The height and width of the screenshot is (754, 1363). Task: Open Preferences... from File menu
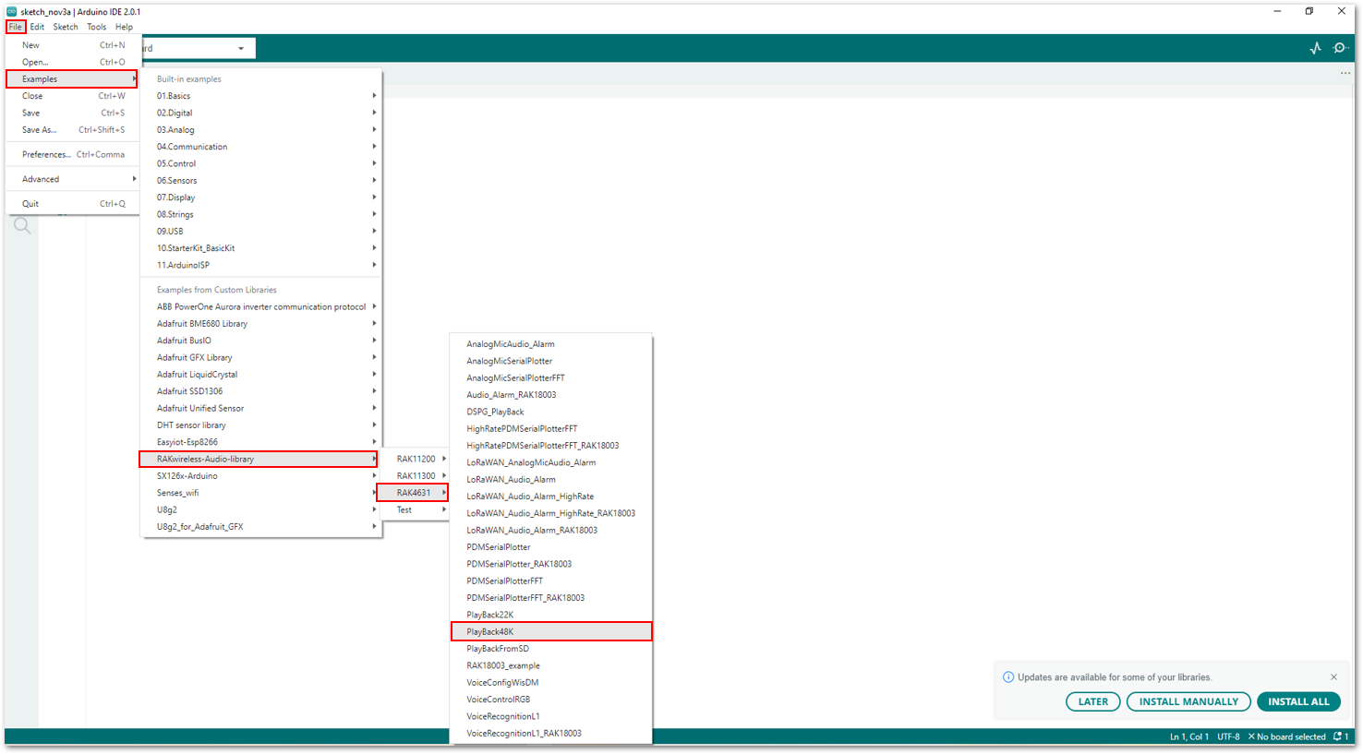[x=73, y=155]
